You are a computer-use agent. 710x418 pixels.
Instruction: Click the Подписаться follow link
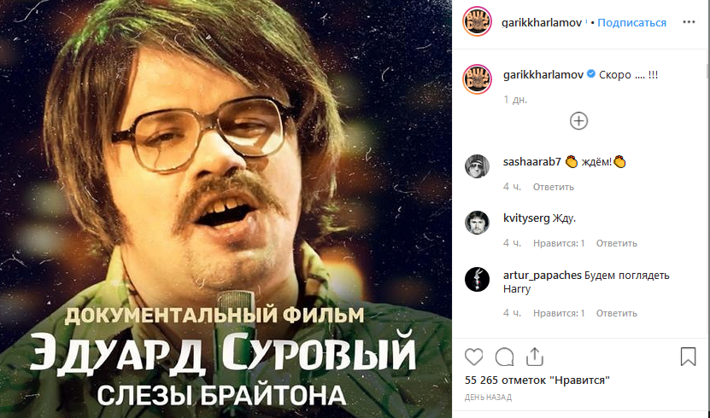point(631,22)
